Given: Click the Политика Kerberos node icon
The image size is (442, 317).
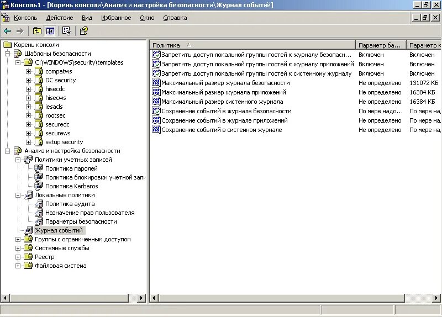Looking at the screenshot, I should click(39, 186).
